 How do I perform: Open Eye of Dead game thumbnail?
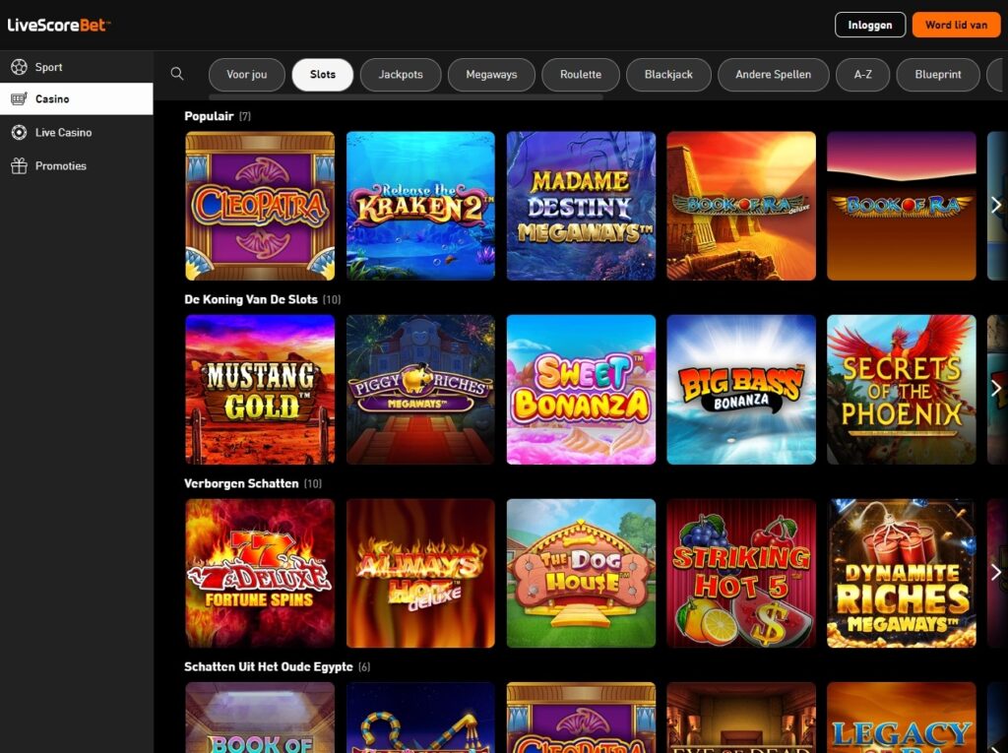[x=741, y=718]
